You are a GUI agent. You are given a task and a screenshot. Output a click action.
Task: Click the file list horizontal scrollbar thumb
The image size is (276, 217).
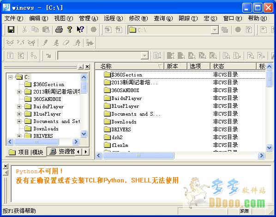tap(138, 156)
